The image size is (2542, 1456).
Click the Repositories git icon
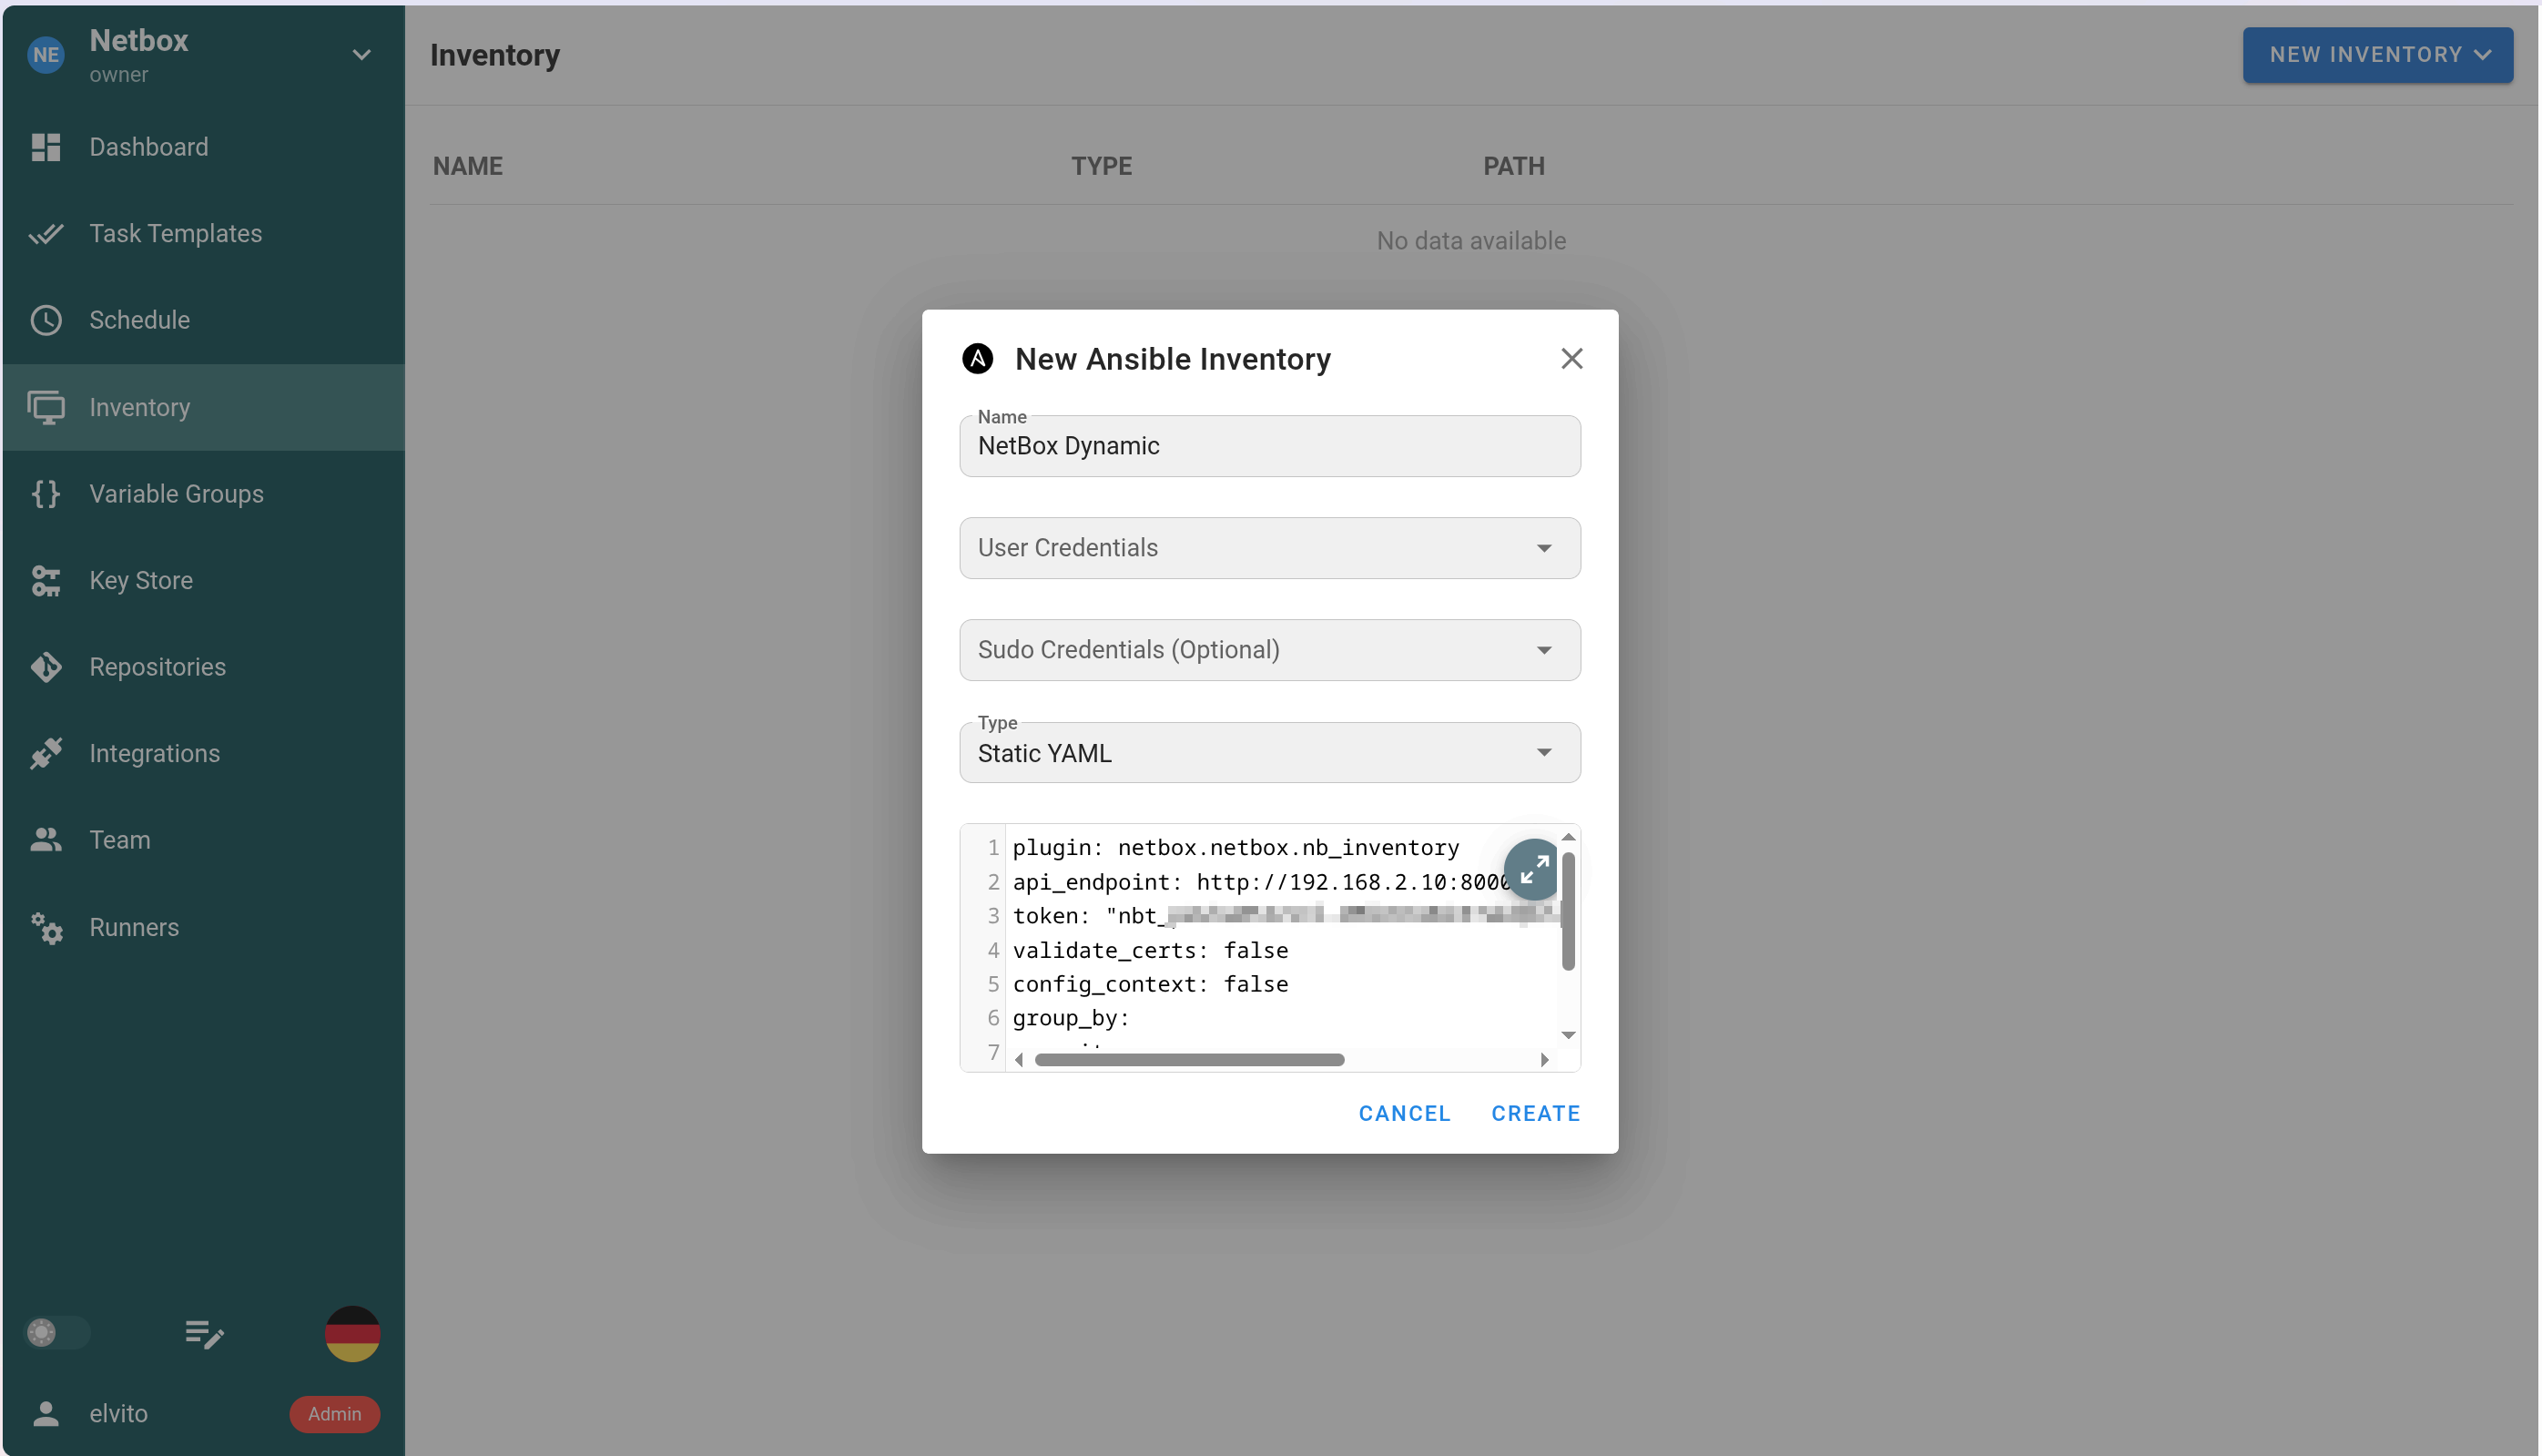[x=46, y=667]
